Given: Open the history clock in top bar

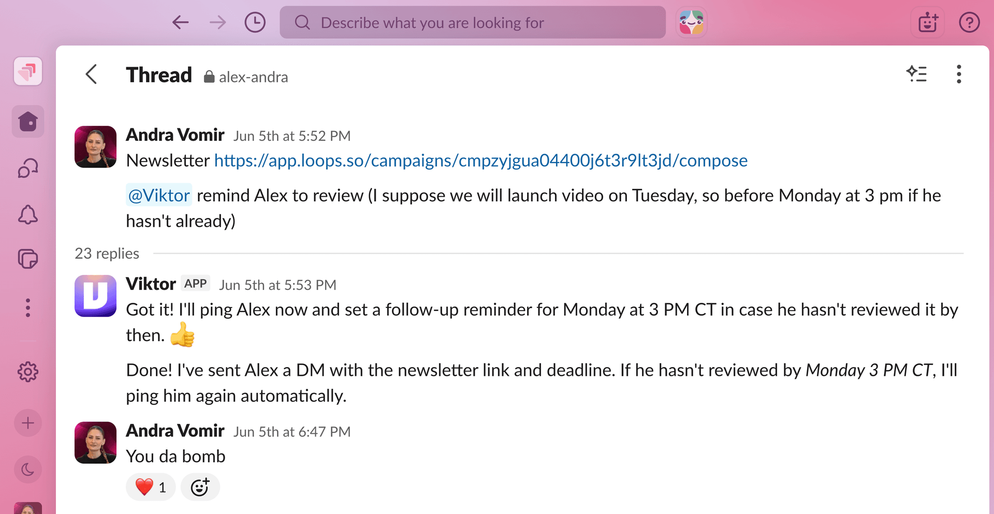Looking at the screenshot, I should [255, 23].
